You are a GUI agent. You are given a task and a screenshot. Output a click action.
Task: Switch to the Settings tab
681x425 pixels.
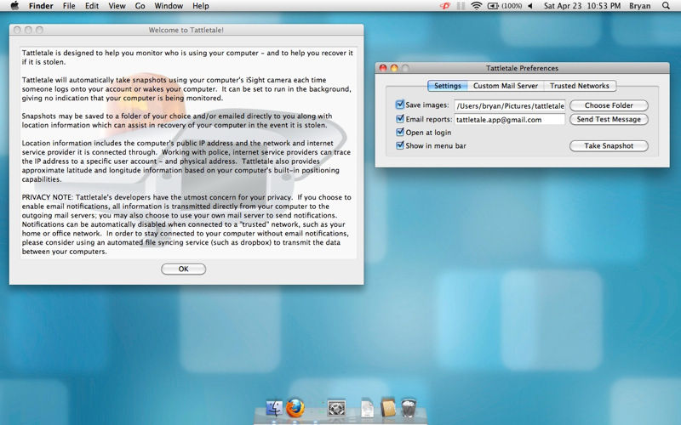click(x=448, y=86)
